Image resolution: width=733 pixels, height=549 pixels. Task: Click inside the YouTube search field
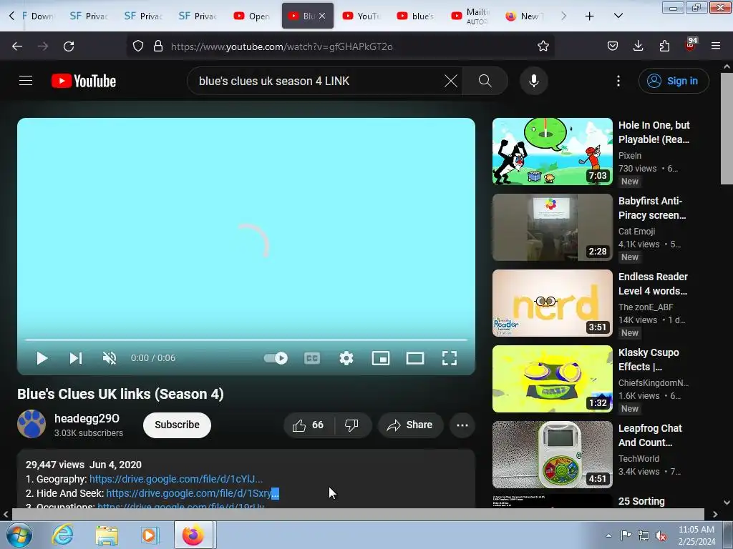(x=318, y=81)
